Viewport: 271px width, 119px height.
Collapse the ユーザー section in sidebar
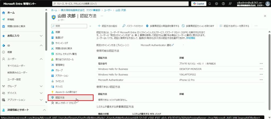pyautogui.click(x=41, y=59)
